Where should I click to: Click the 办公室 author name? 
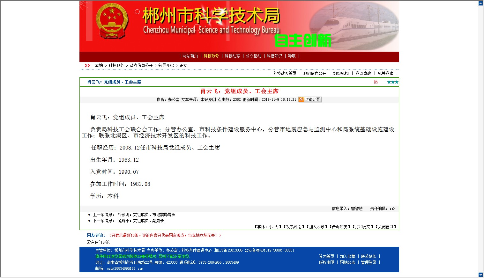(x=174, y=99)
